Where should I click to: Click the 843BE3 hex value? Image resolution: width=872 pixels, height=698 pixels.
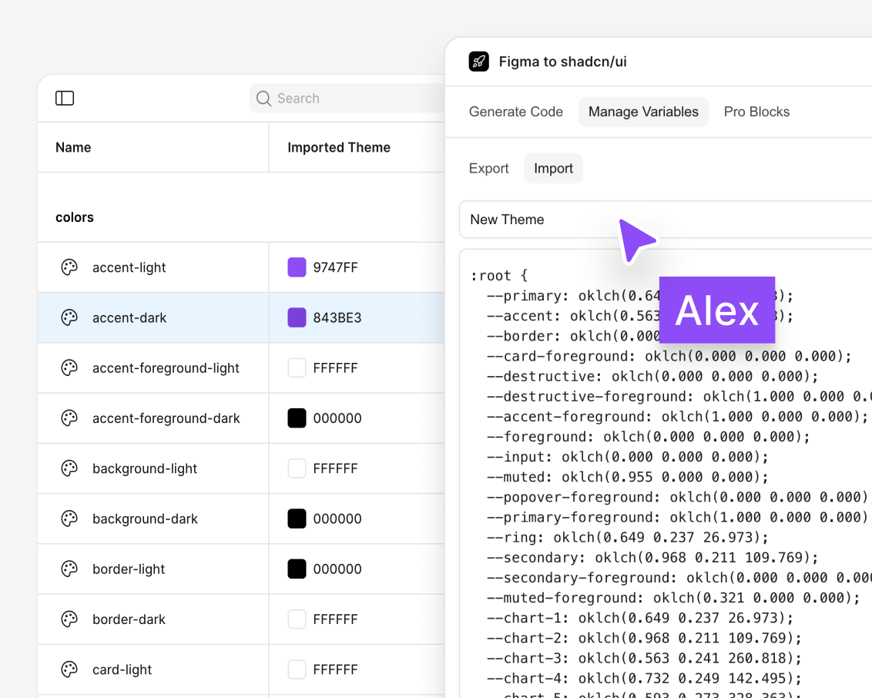[337, 317]
